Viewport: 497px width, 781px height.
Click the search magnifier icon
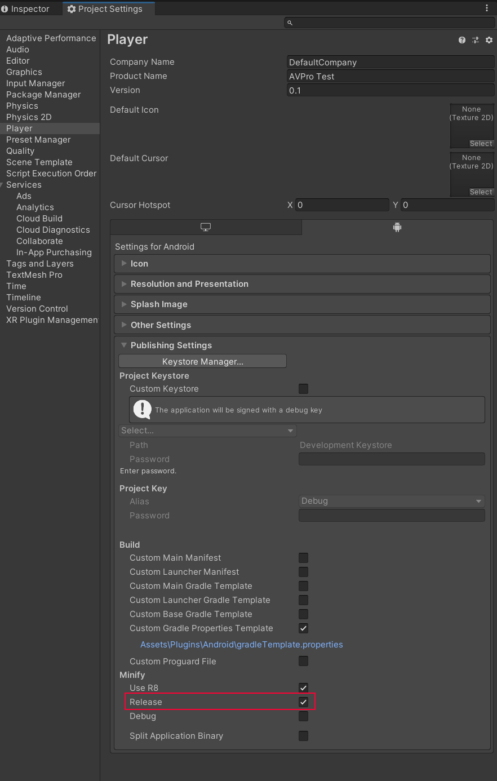[x=289, y=22]
